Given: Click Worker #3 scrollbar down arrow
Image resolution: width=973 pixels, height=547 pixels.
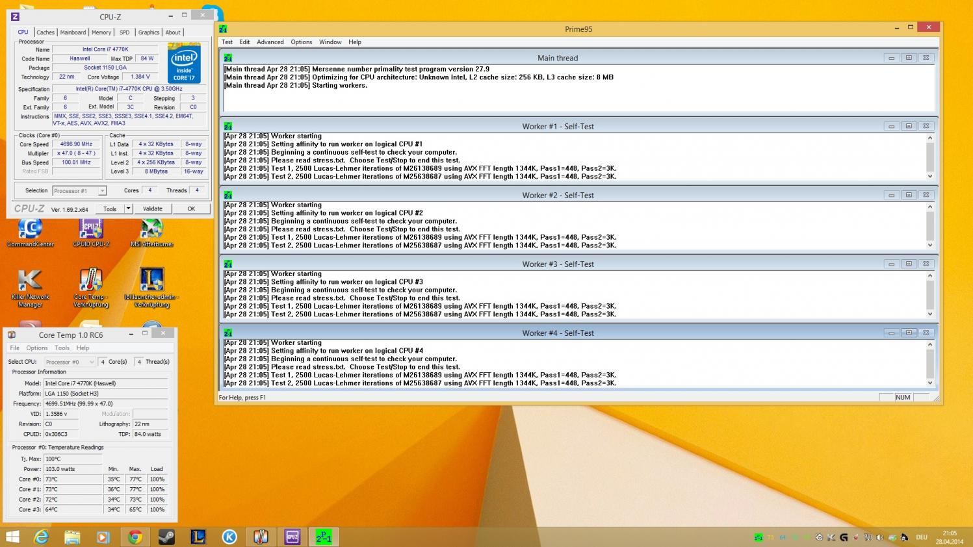Looking at the screenshot, I should [x=930, y=314].
